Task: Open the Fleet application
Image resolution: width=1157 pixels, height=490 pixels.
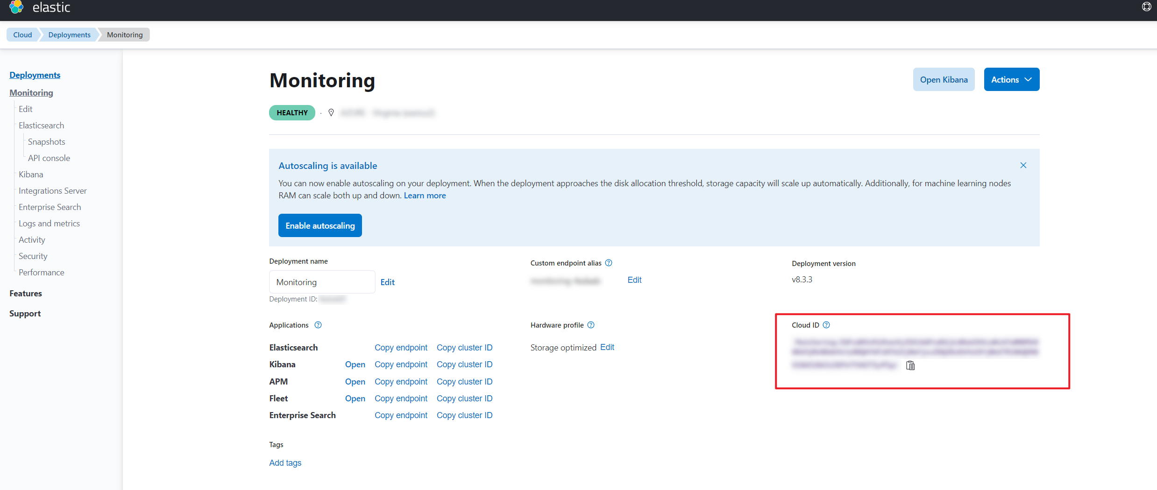Action: [355, 399]
